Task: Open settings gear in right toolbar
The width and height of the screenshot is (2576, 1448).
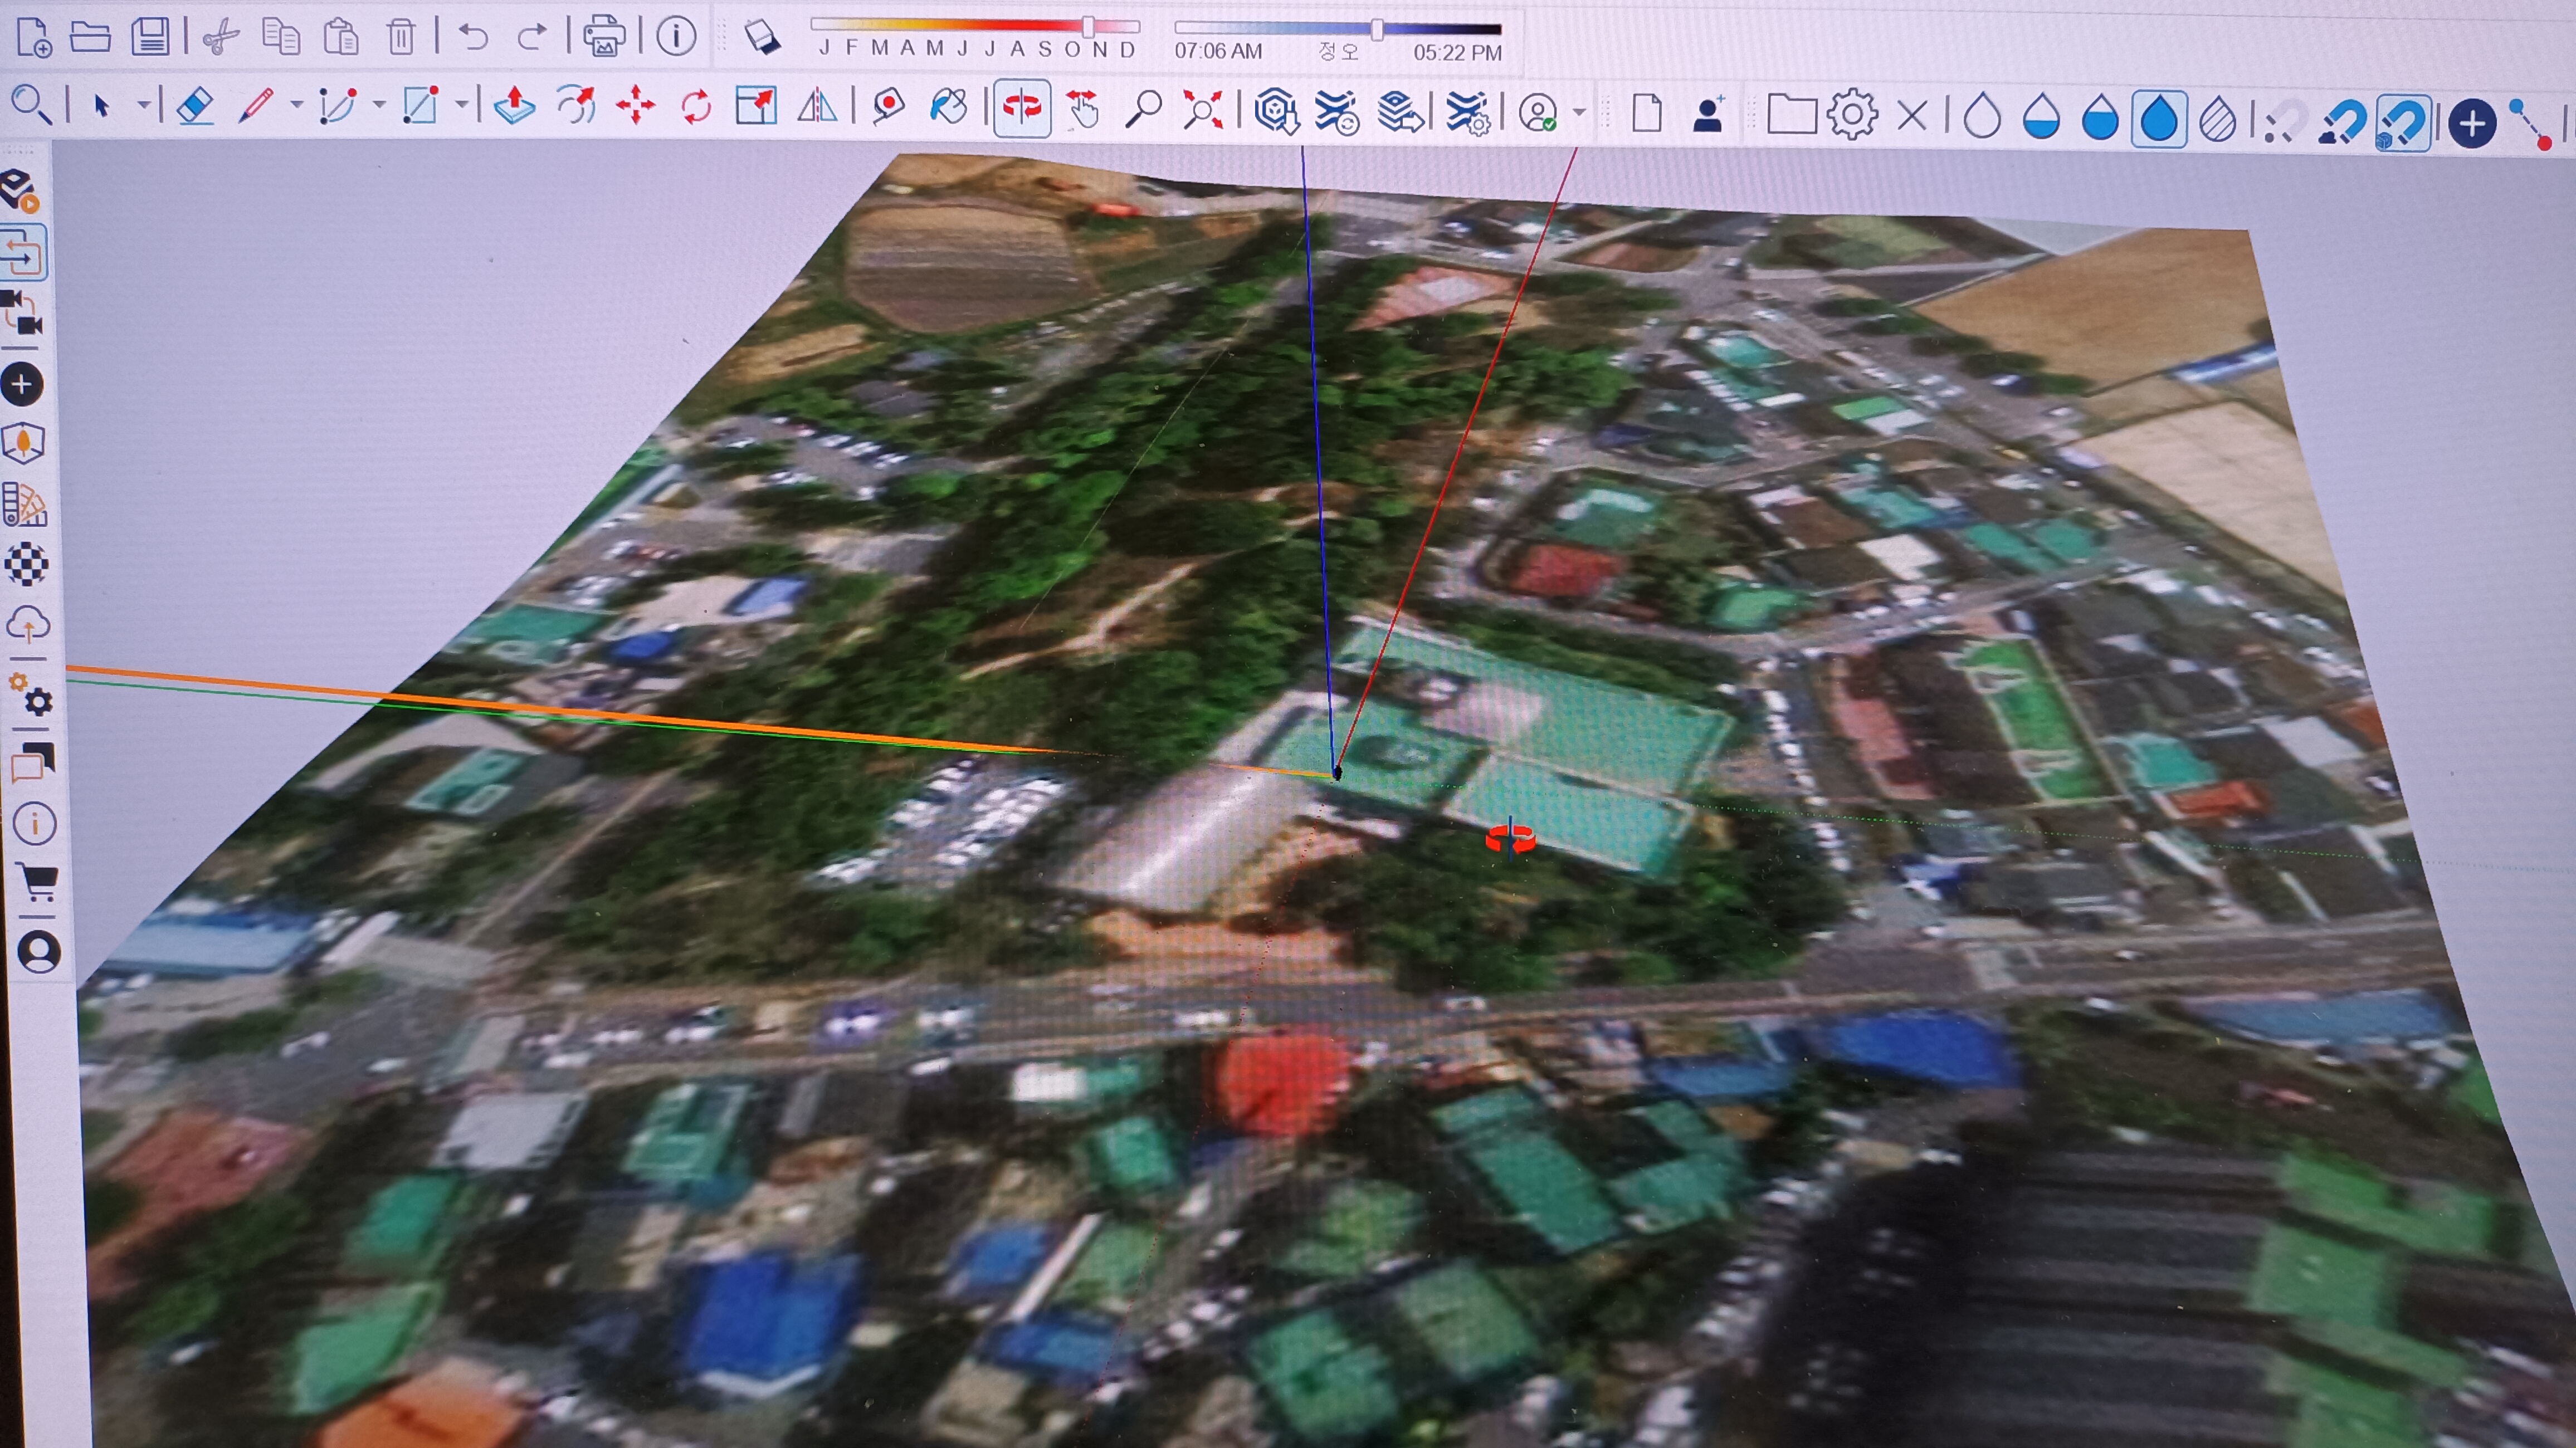Action: point(1852,115)
